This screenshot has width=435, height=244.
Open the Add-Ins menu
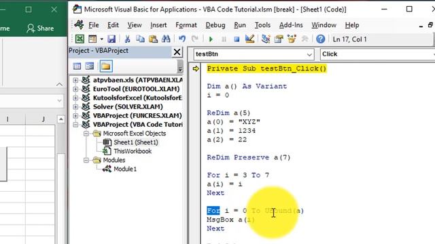[x=291, y=25]
